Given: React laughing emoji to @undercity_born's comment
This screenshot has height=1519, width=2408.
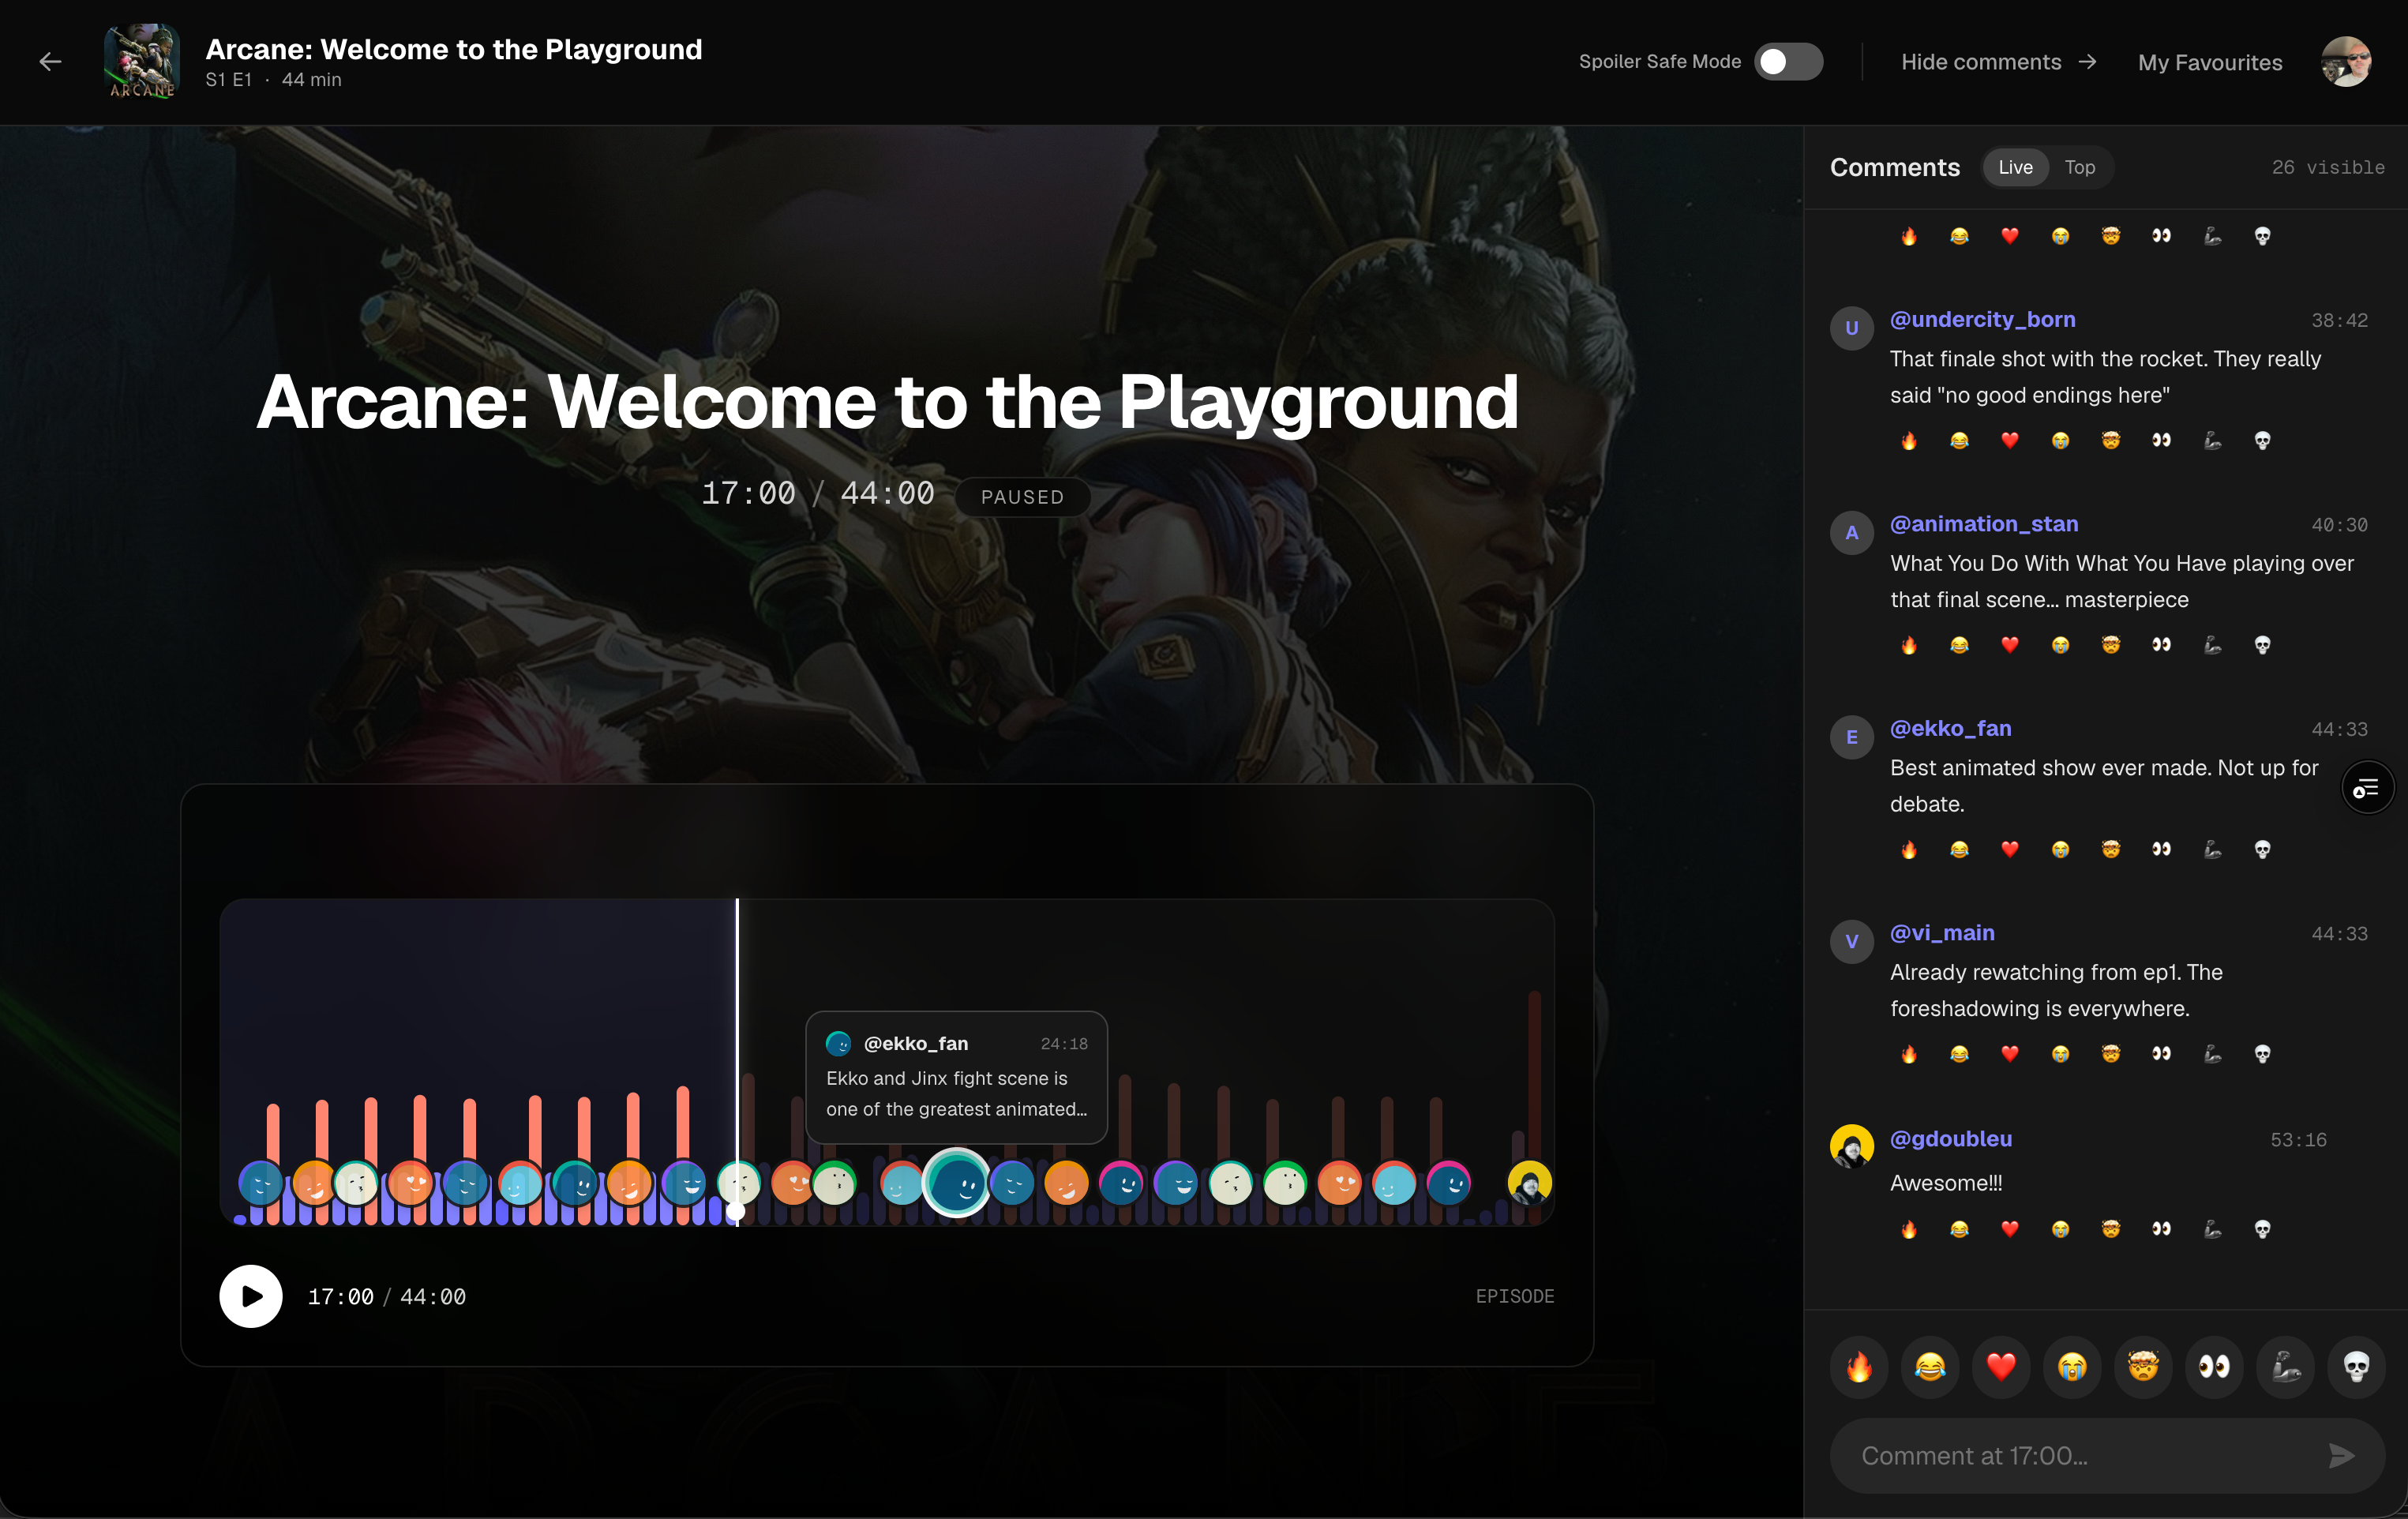Looking at the screenshot, I should click(x=1959, y=441).
